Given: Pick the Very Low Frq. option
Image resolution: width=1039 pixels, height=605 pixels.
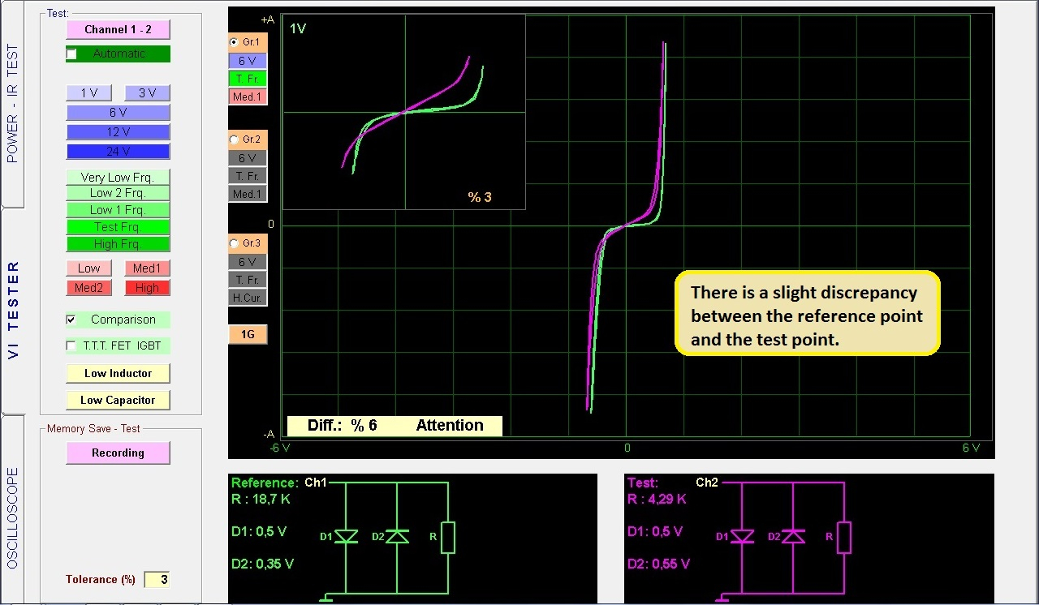Looking at the screenshot, I should pos(118,177).
